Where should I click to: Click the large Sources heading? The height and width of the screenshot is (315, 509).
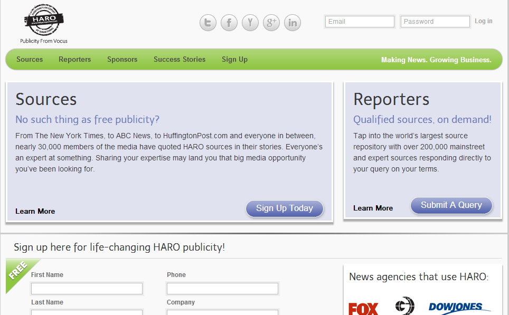tap(46, 99)
